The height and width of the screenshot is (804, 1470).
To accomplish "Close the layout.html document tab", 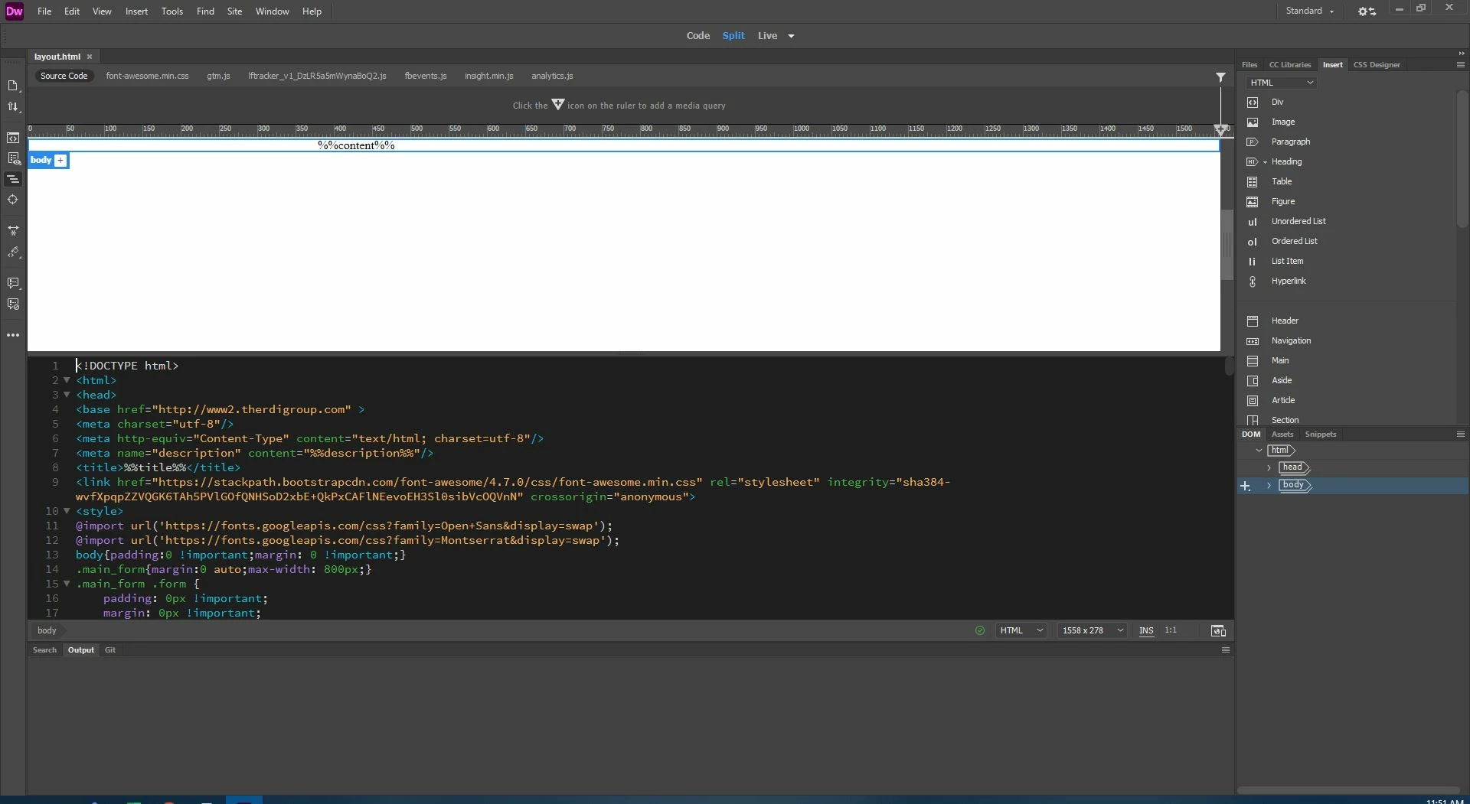I will click(x=90, y=57).
